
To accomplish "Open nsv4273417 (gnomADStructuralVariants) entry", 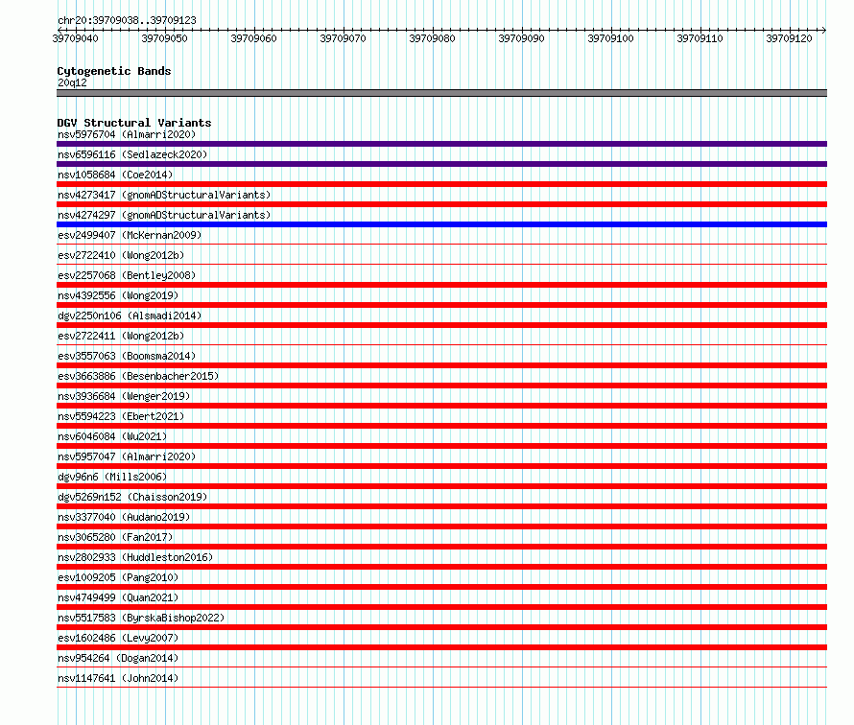I will coord(164,195).
